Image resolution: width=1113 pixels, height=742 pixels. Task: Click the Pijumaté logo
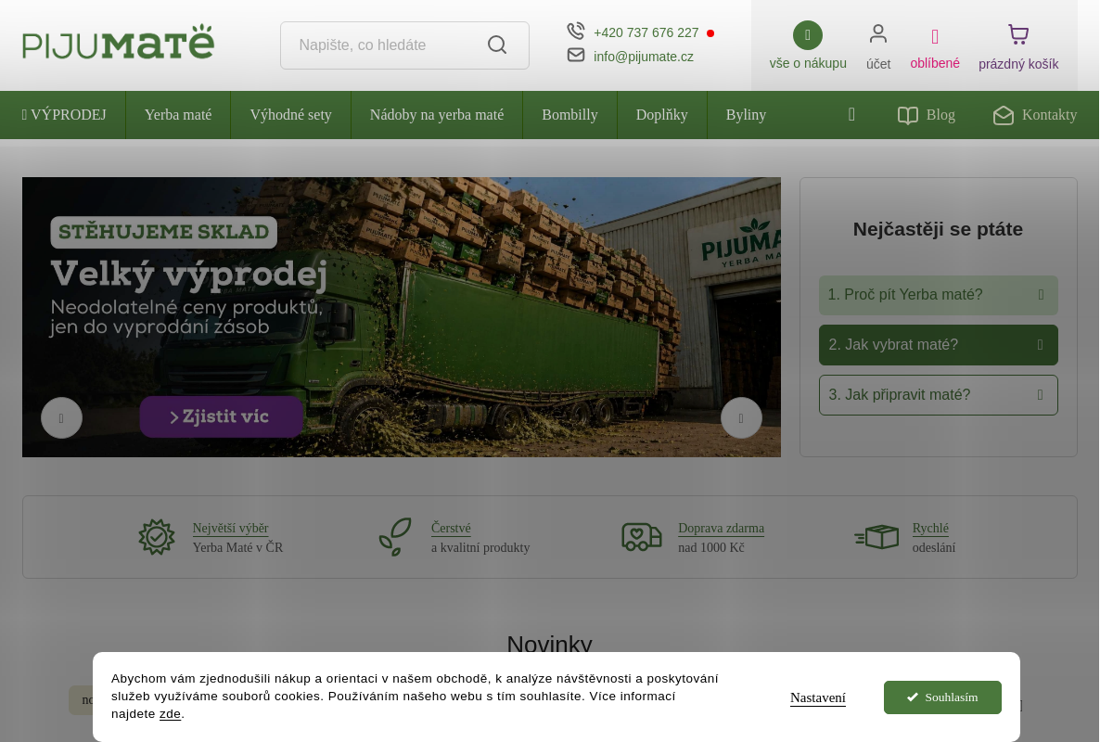[119, 43]
